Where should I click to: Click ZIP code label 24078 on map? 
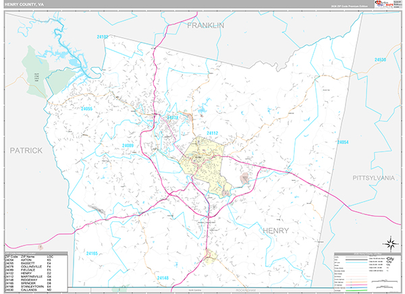point(173,118)
